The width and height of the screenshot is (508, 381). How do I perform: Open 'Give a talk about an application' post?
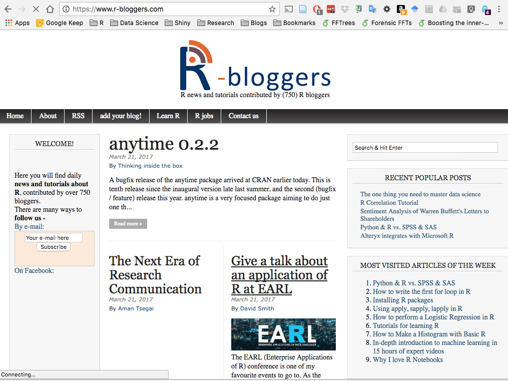tap(280, 275)
